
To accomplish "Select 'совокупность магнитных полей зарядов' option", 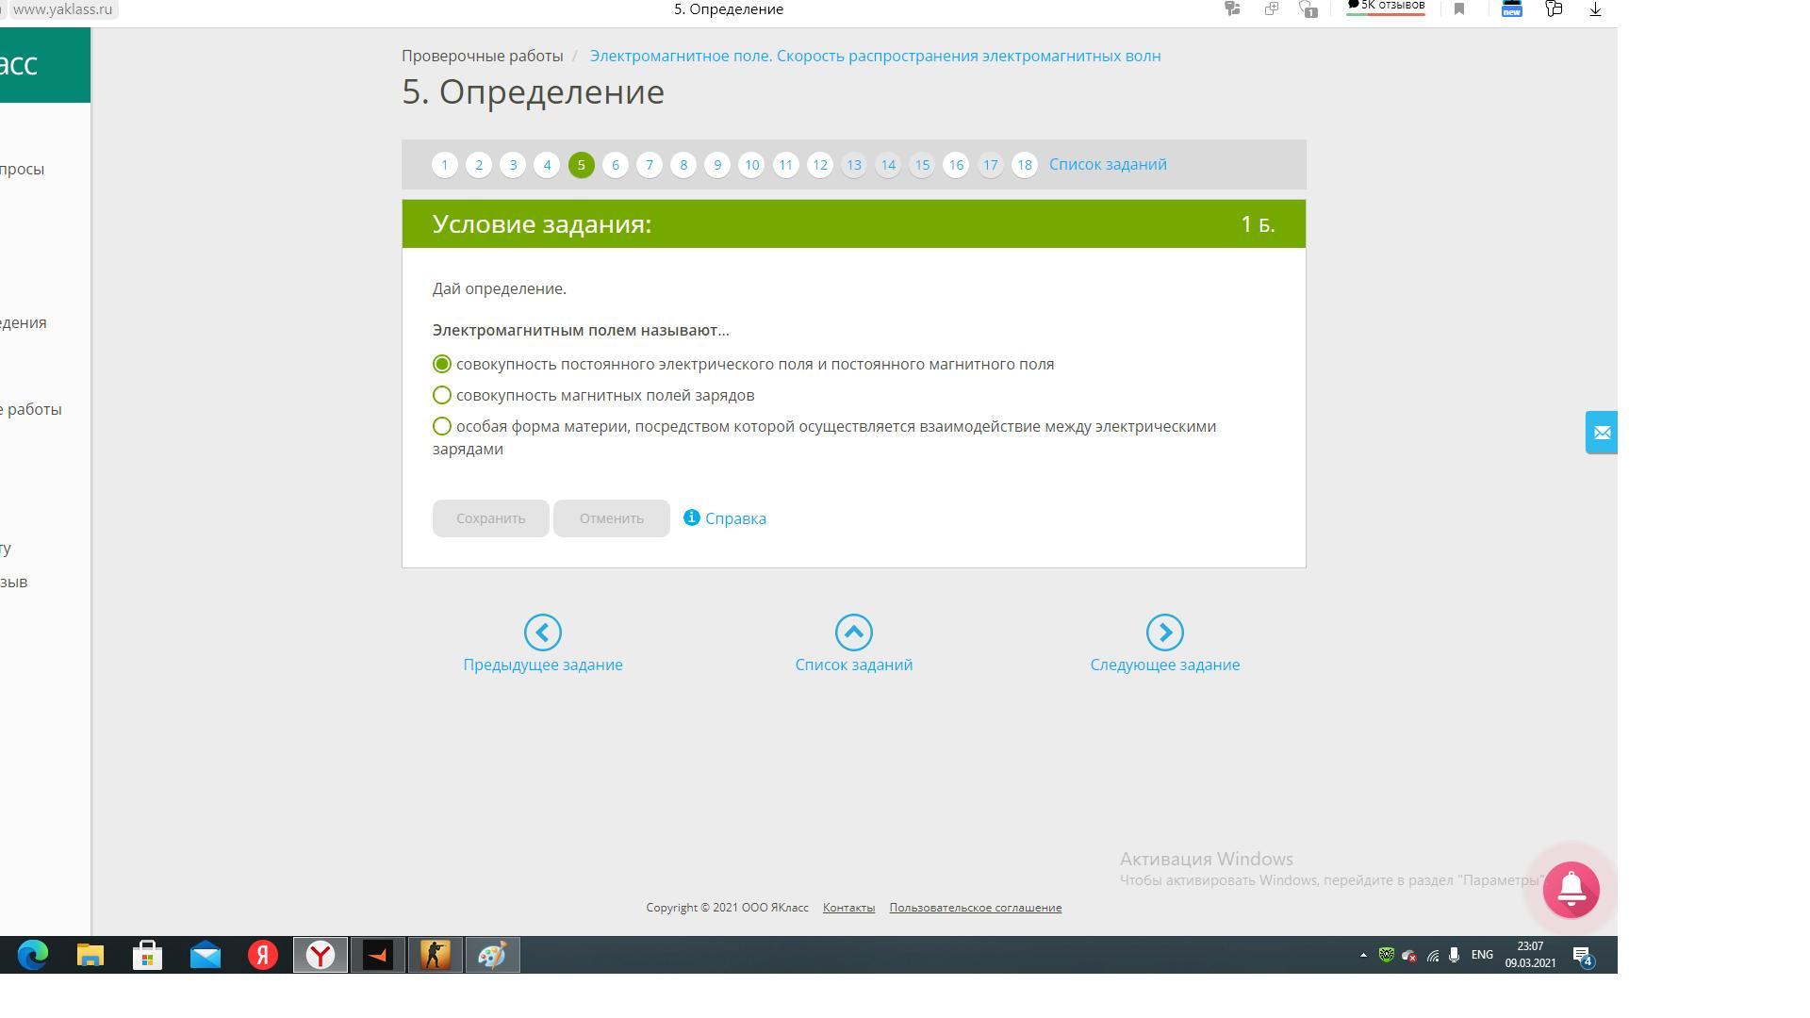I will point(442,395).
